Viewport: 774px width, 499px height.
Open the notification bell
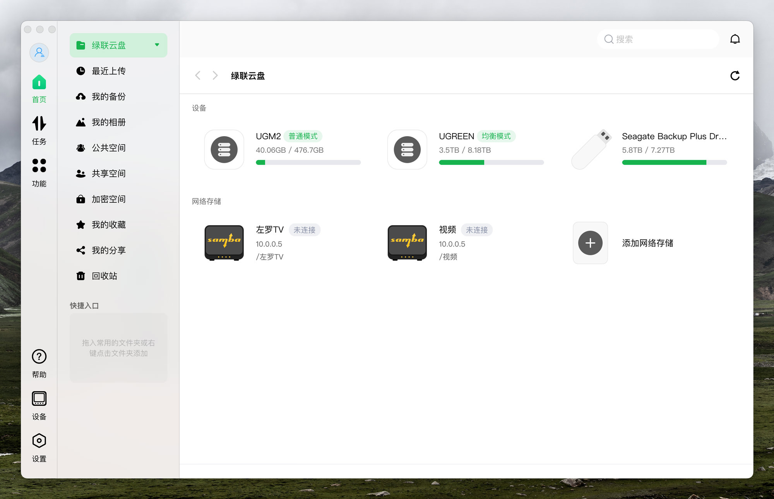[x=735, y=39]
